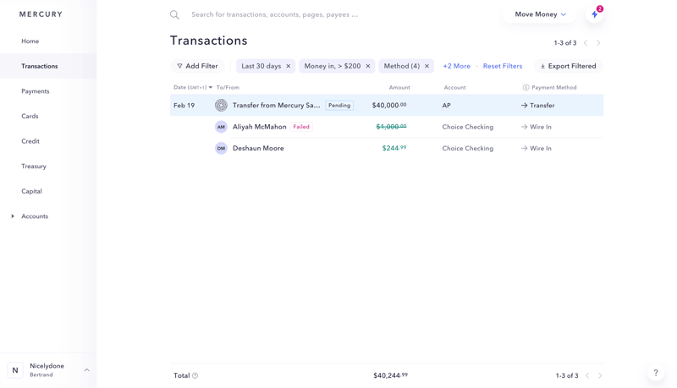This screenshot has height=388, width=677.
Task: Click Wire In for Aliyah McMahon
Action: 537,127
